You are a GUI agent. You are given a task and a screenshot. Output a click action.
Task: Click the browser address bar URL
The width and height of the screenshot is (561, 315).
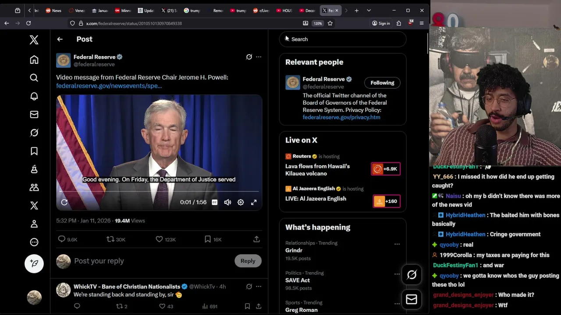click(x=134, y=23)
